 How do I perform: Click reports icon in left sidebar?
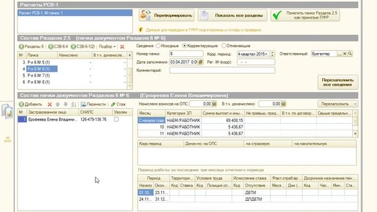click(7, 111)
